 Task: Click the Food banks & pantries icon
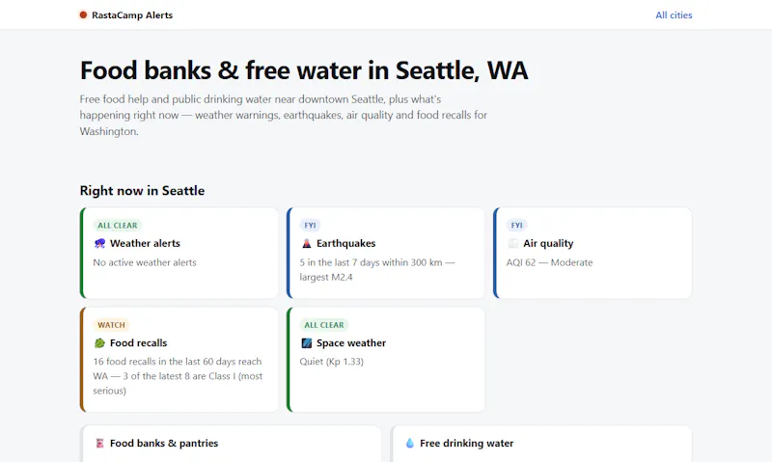99,444
